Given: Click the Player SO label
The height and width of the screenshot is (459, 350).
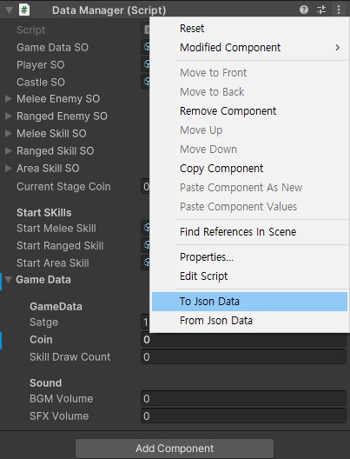Looking at the screenshot, I should 40,64.
